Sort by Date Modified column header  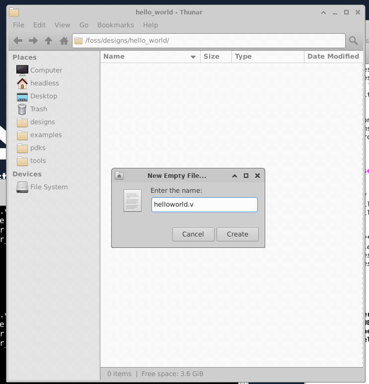tap(333, 57)
